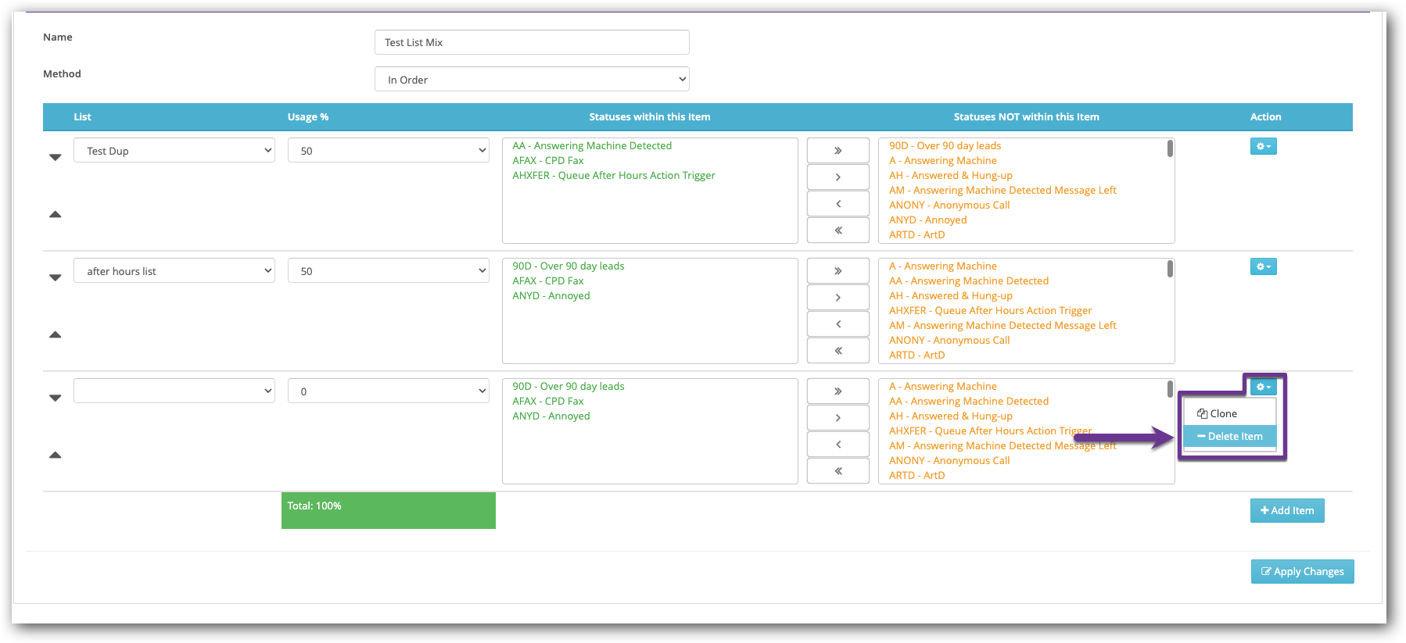The height and width of the screenshot is (643, 1406).
Task: Open gear action menu for after hours list
Action: pos(1263,266)
